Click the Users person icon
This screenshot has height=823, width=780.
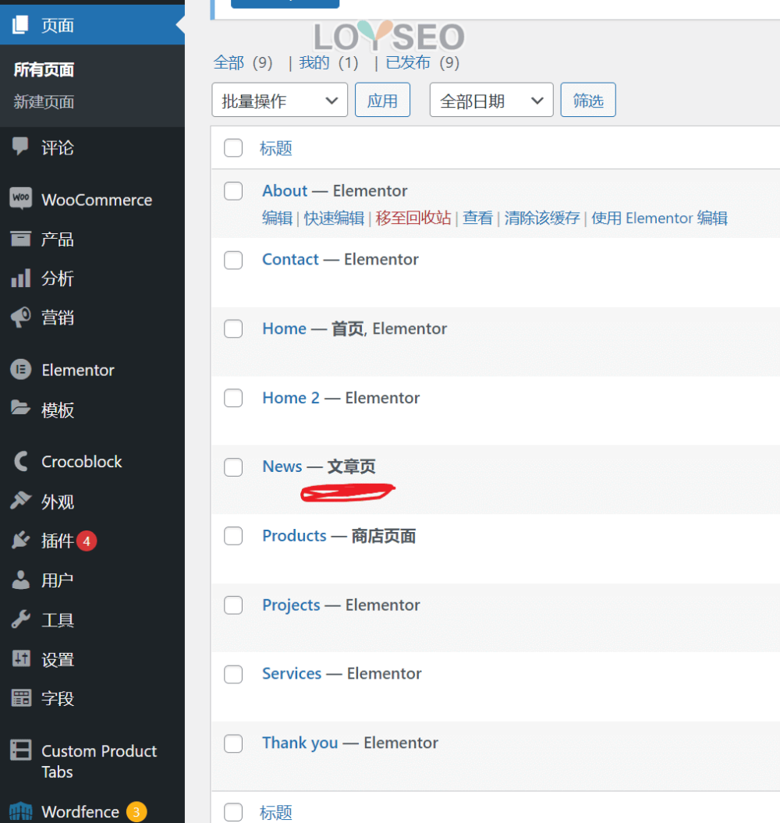20,580
